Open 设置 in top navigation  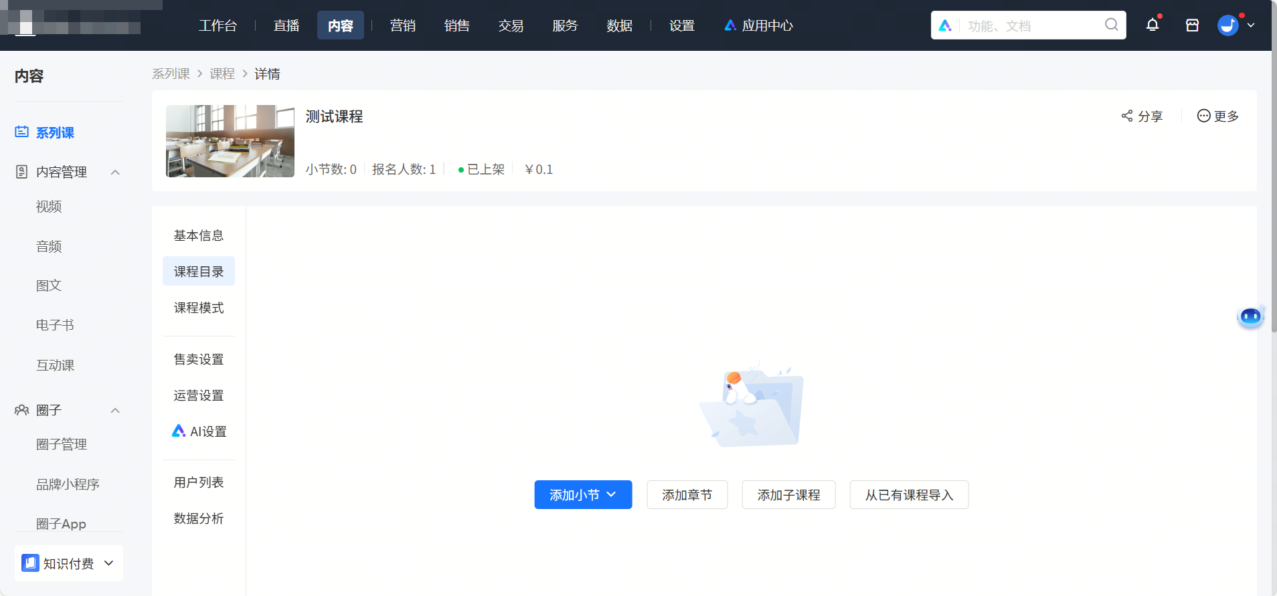tap(682, 25)
